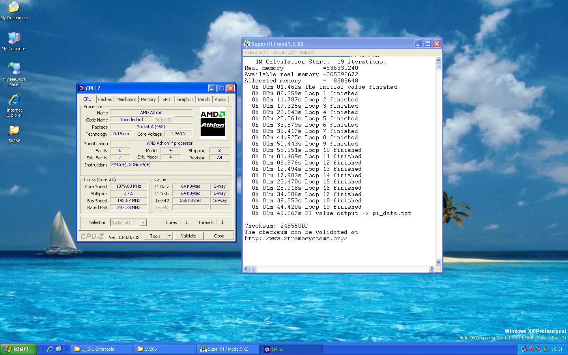Viewport: 568px width, 355px height.
Task: Click the tray icon left of Safely Remove
Action: coord(538,349)
